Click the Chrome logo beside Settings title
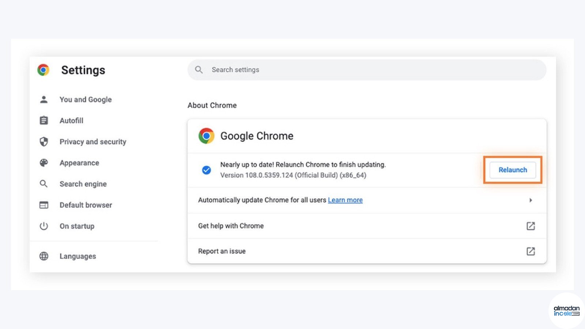This screenshot has height=329, width=585. pyautogui.click(x=43, y=70)
